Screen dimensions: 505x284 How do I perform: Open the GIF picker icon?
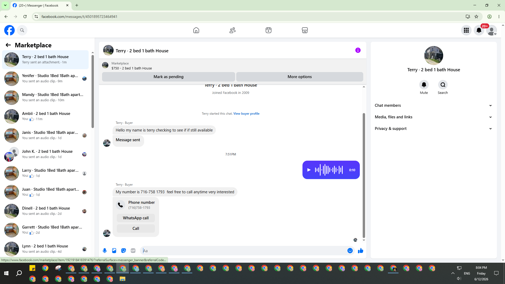[x=133, y=251]
